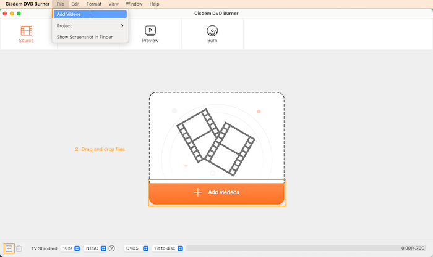Open the Project submenu
Screen dimensions: 433x257
(90, 26)
